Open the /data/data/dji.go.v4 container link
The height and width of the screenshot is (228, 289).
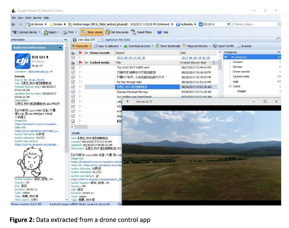pos(40,72)
